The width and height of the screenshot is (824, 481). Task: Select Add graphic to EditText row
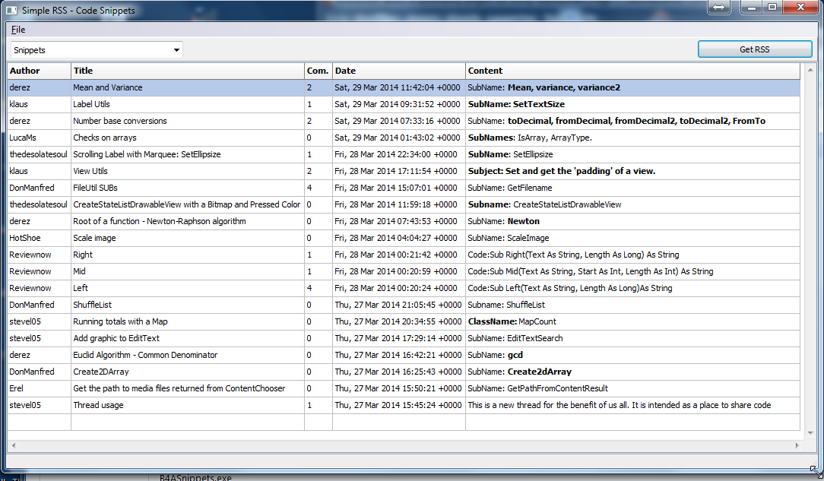click(x=404, y=338)
